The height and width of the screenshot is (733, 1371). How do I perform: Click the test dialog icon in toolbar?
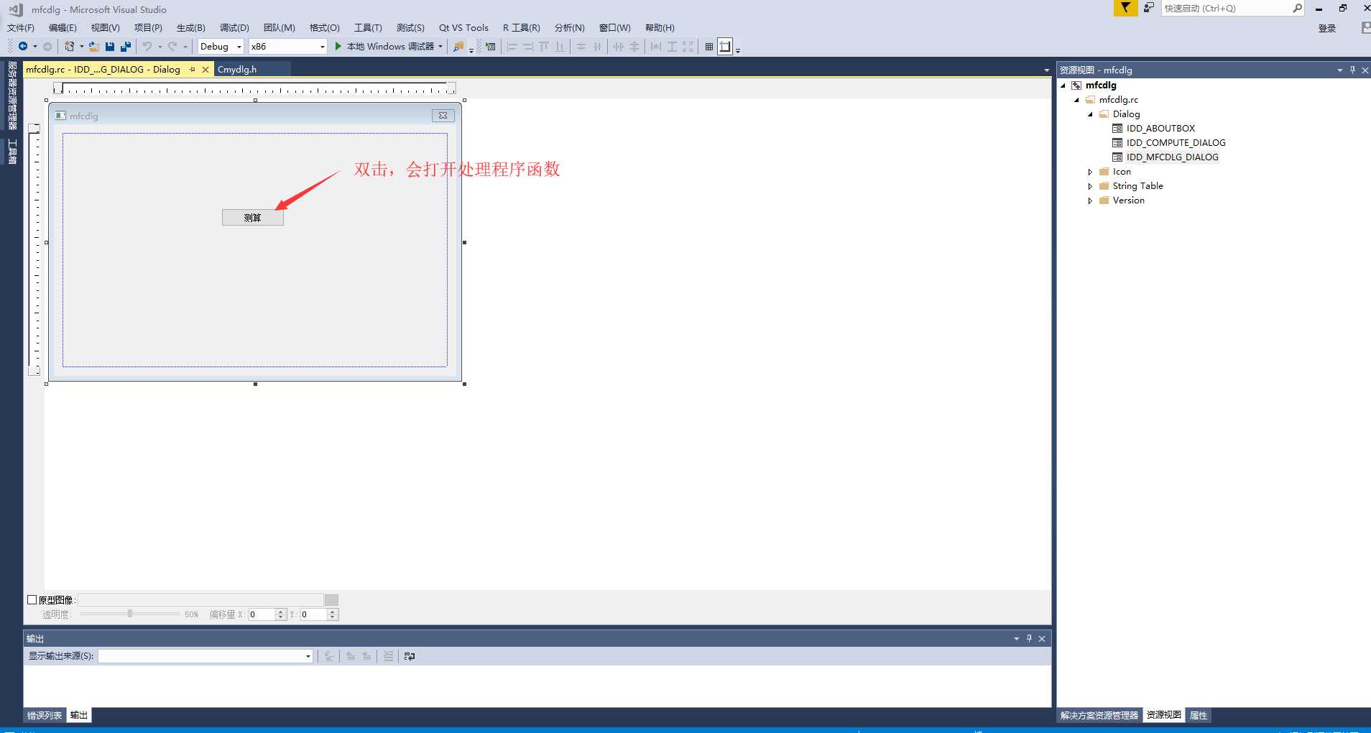click(x=490, y=47)
